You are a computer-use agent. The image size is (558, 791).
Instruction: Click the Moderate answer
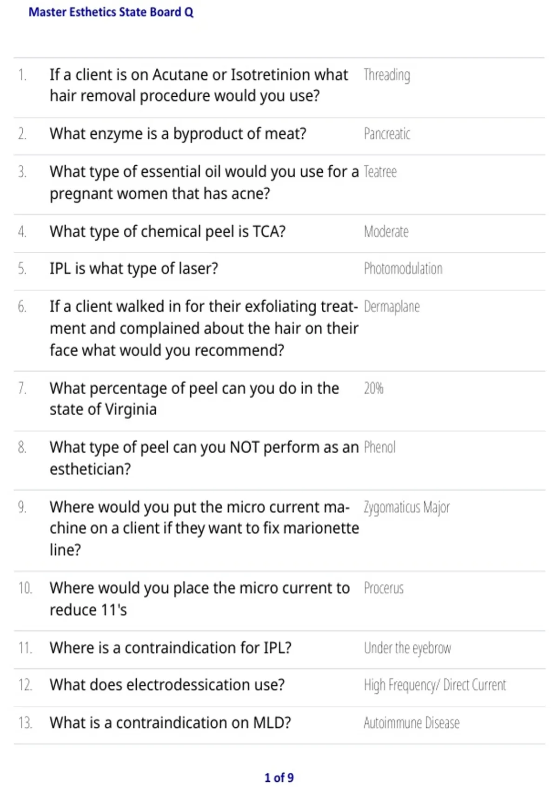pos(386,231)
